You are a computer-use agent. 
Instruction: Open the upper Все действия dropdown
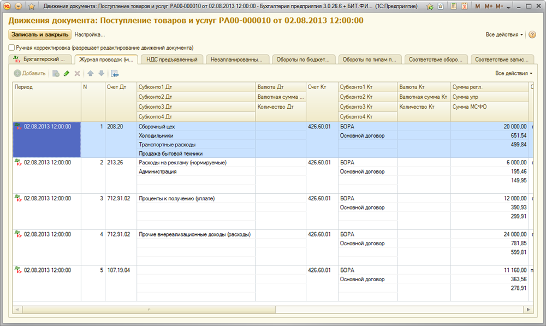(x=504, y=34)
